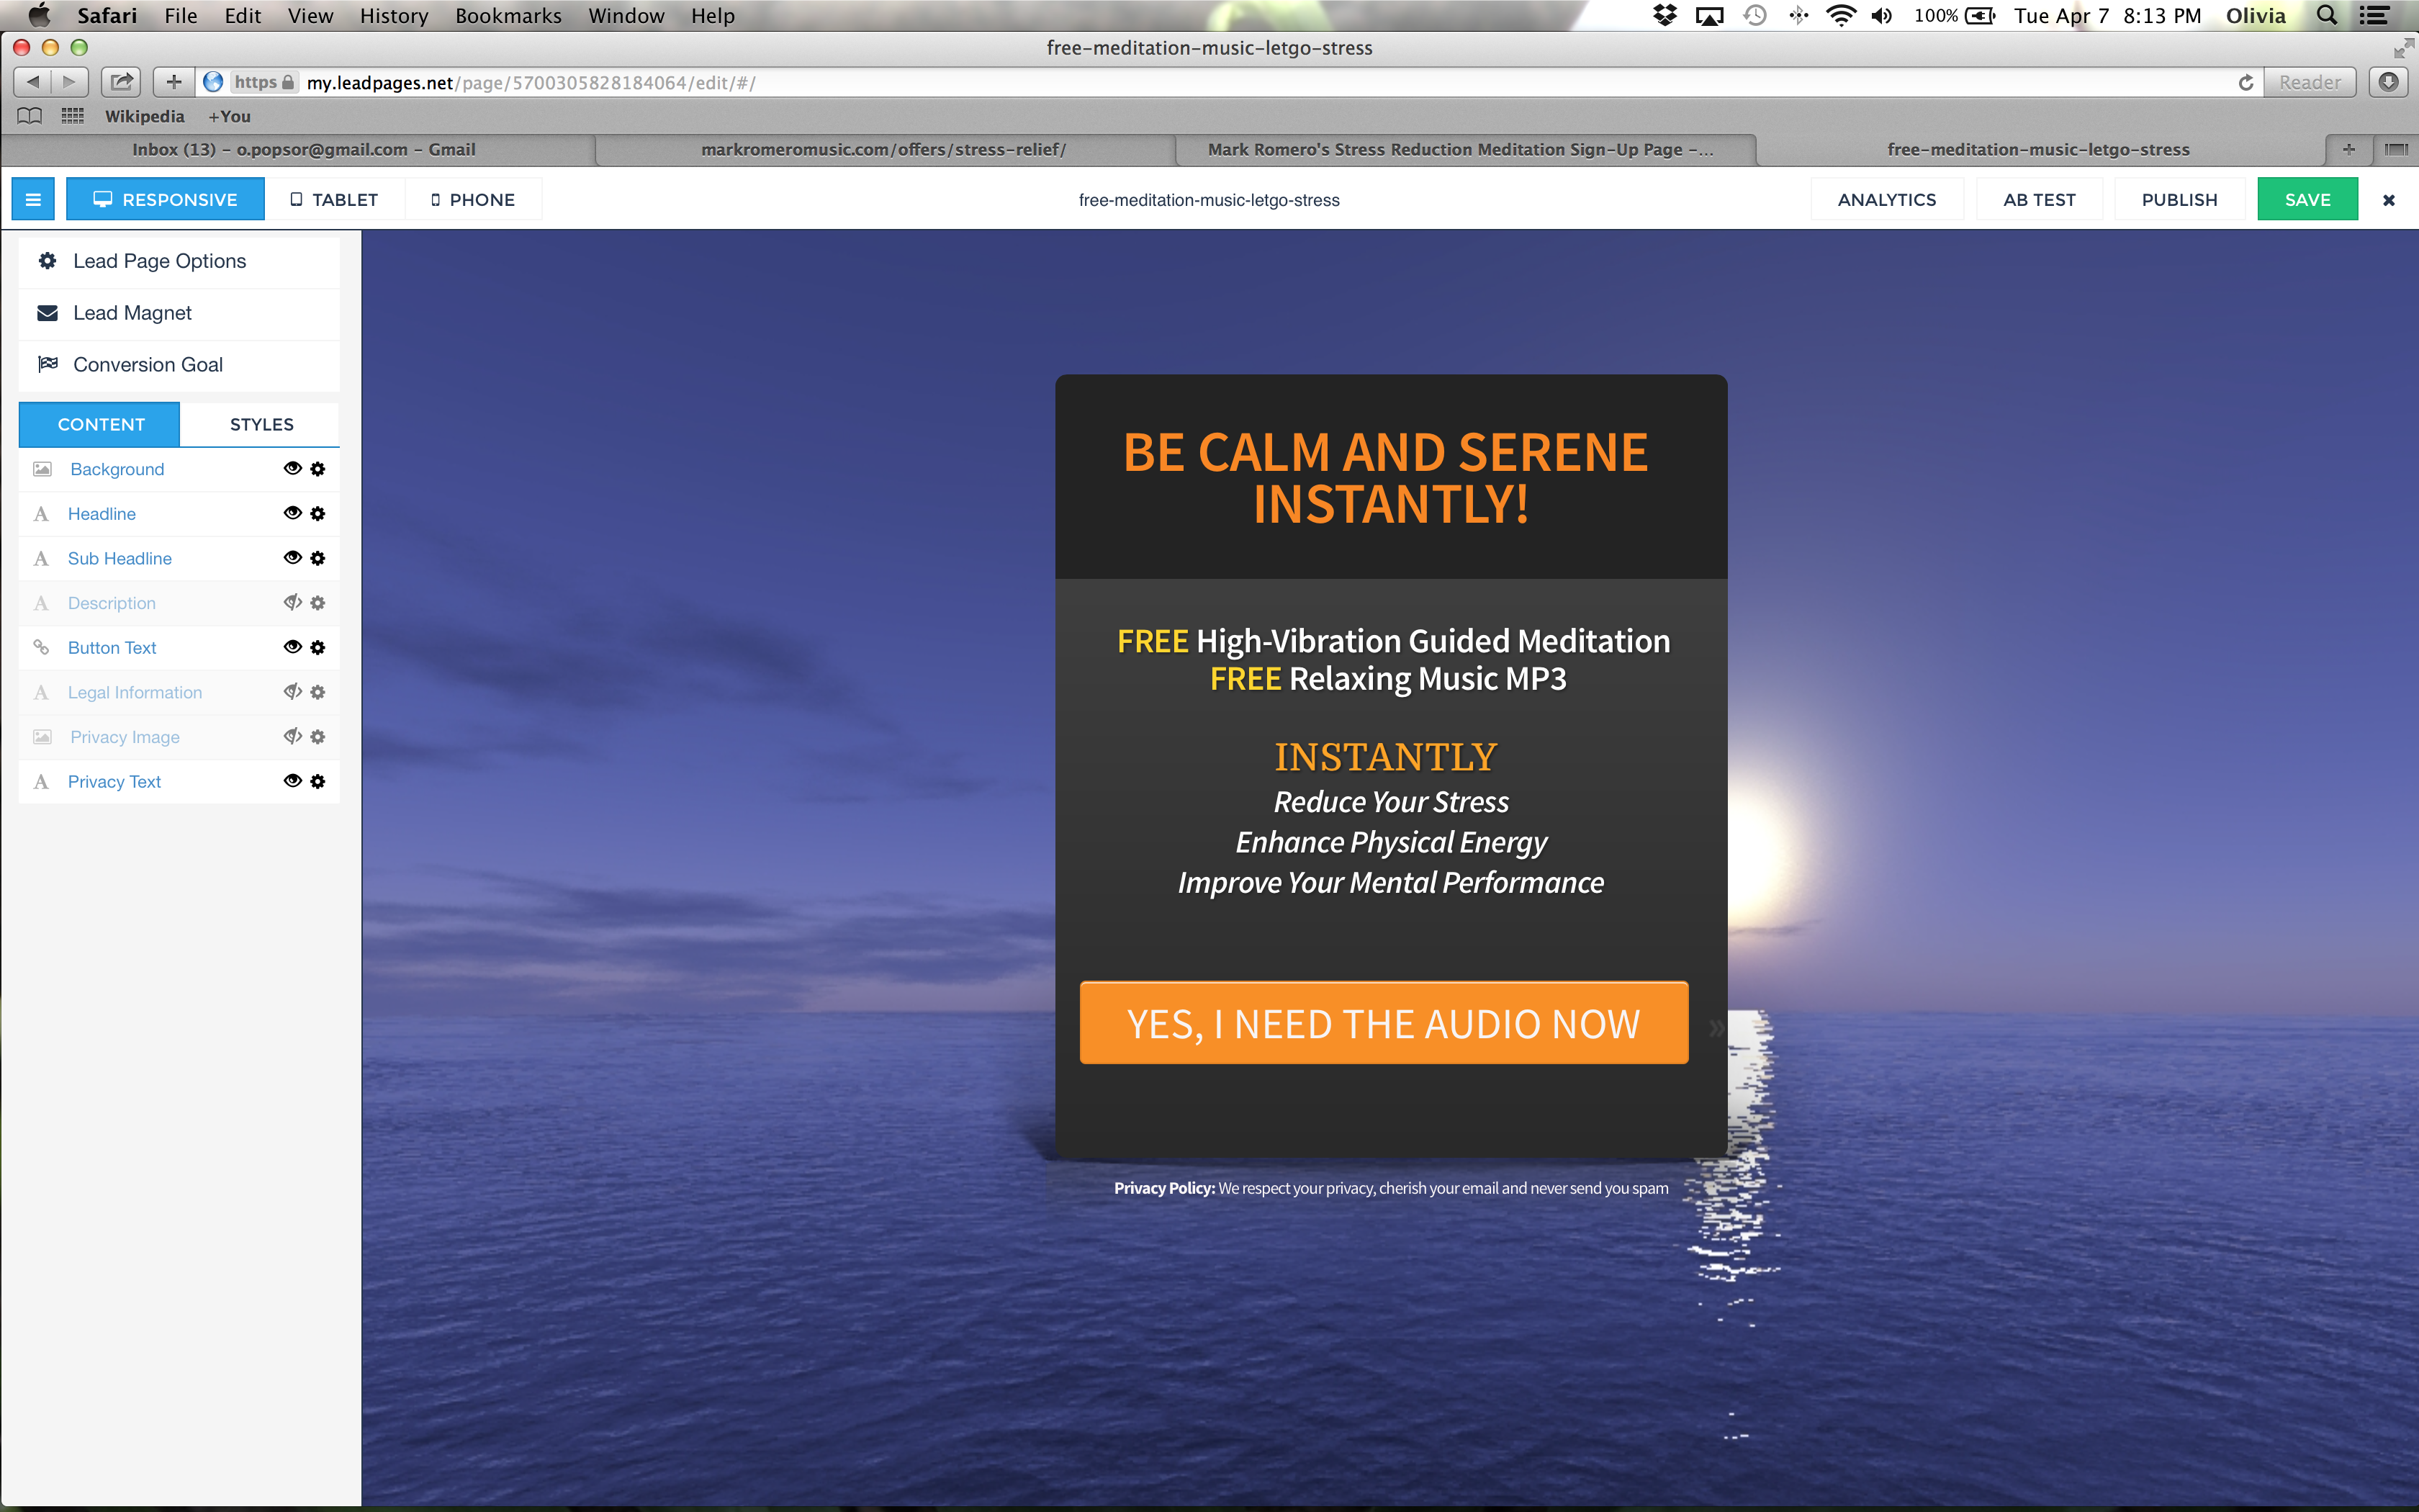
Task: Open the +You bookmark
Action: 230,116
